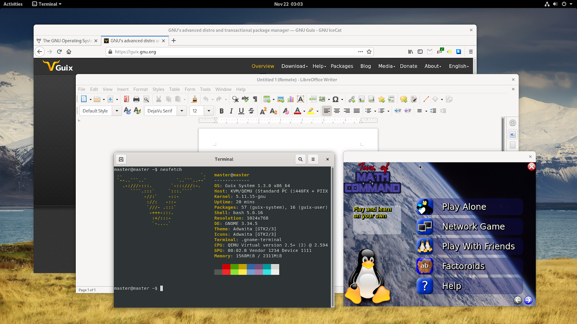Click the Packages link on Guix site
The image size is (577, 324).
(342, 66)
